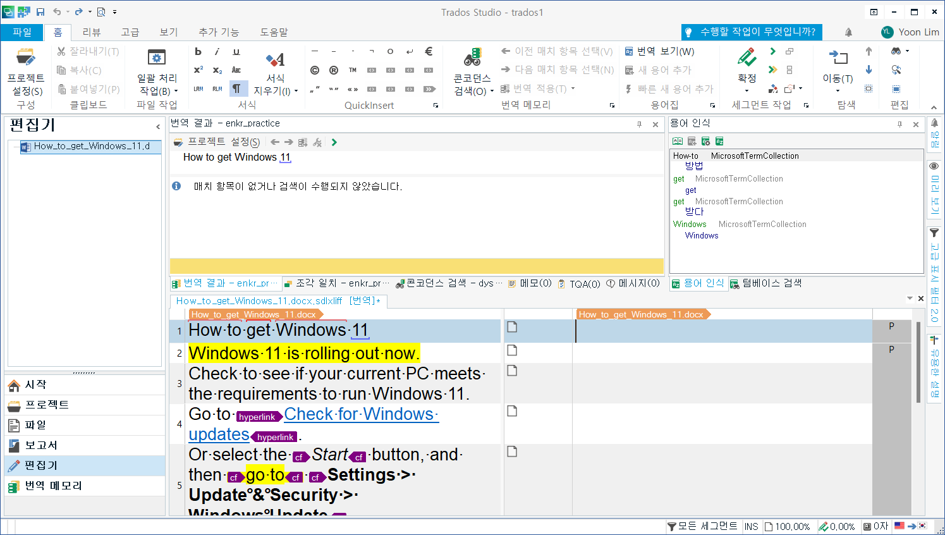Screen dimensions: 945x535
Task: Insert the euro sign from QuickInsert
Action: [429, 51]
